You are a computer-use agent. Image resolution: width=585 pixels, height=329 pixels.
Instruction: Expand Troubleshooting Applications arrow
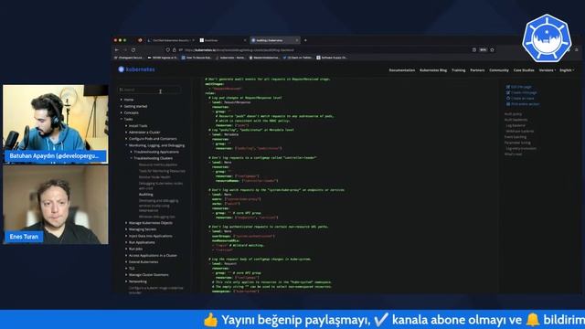point(131,152)
